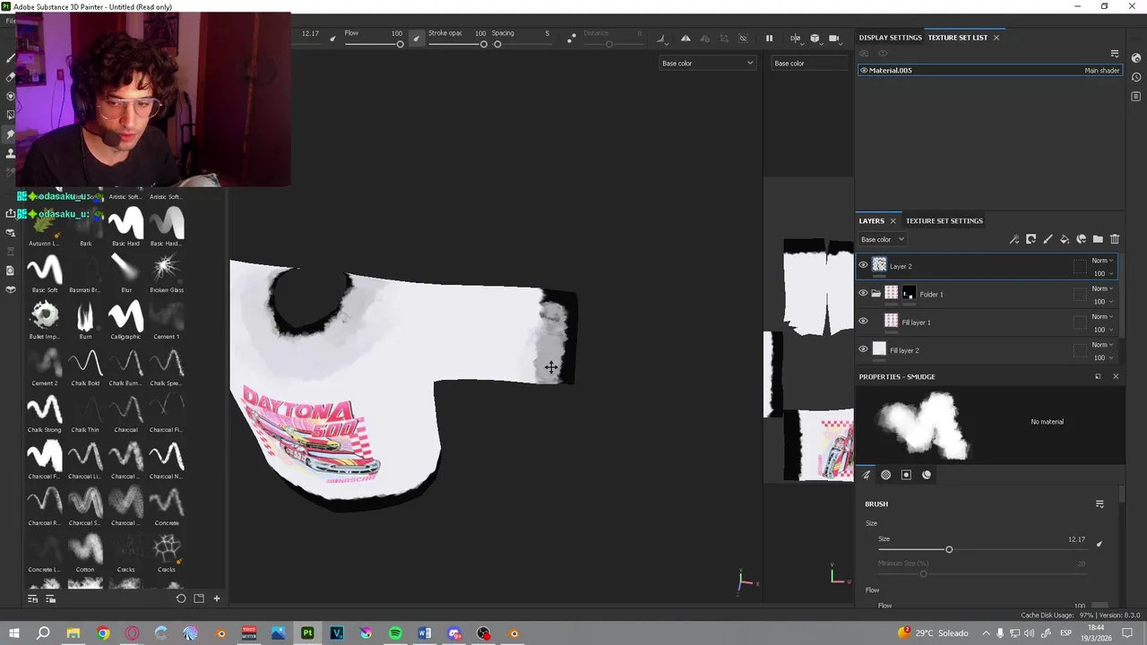
Task: Close the Texture Set List tab
Action: coord(996,38)
